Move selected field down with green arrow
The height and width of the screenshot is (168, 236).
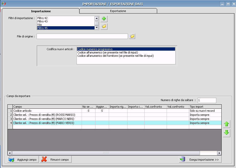227,133
